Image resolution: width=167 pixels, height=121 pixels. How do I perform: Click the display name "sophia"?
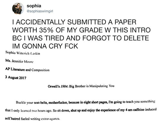coord(34,6)
